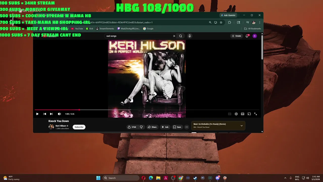Resume the video with the play button
Viewport: 323px width, 182px height.
37,114
